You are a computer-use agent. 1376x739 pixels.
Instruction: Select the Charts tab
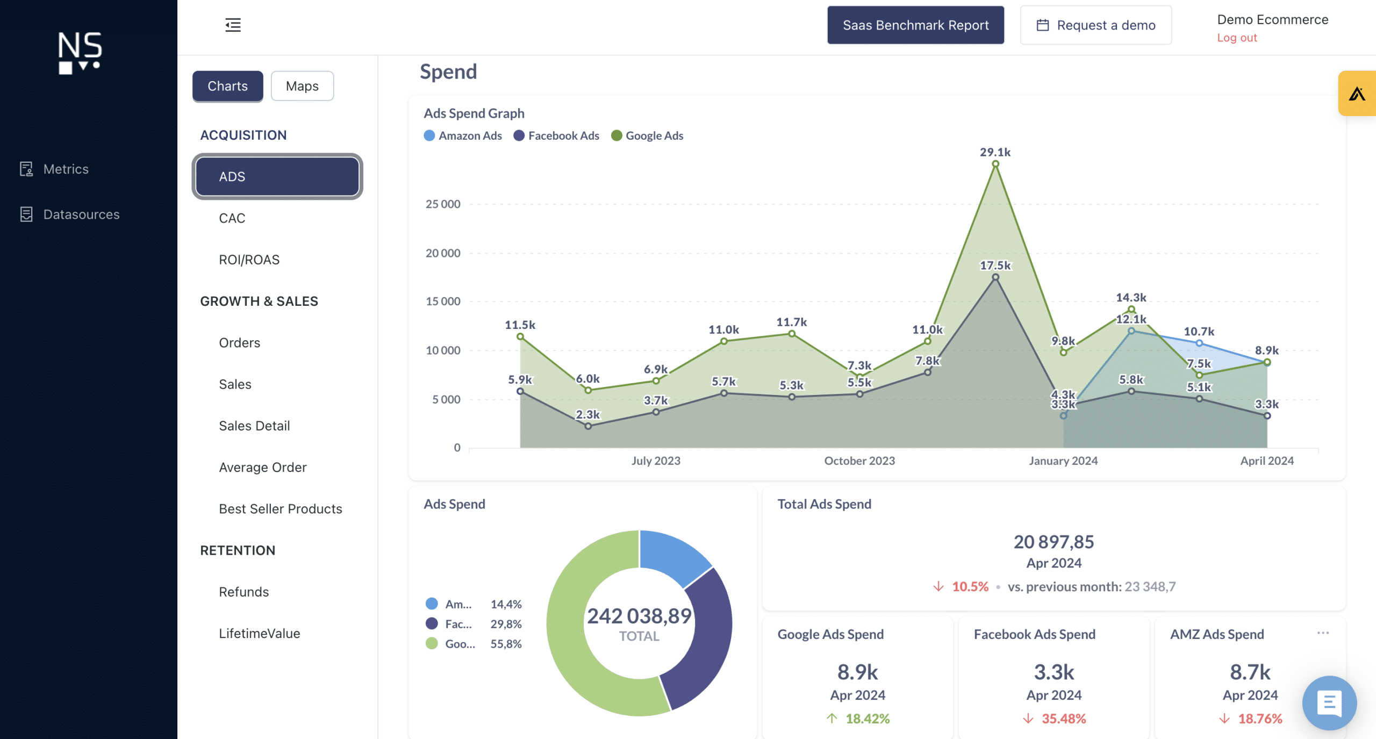tap(227, 86)
